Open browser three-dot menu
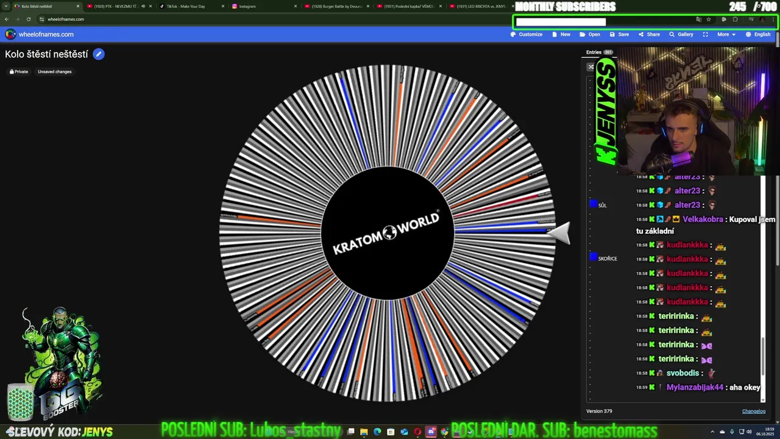Viewport: 780px width, 439px height. pyautogui.click(x=773, y=20)
